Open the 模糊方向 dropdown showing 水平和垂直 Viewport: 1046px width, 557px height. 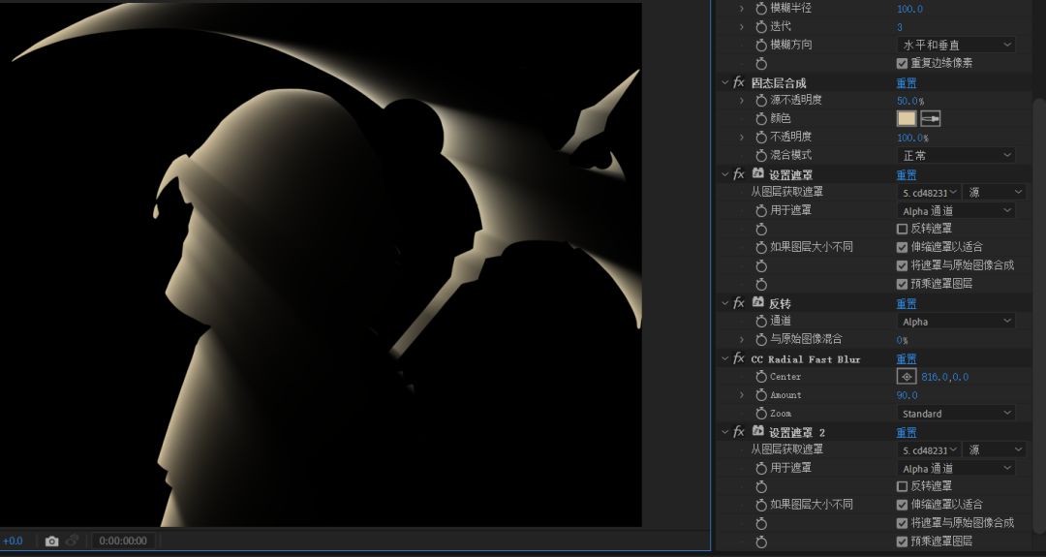(955, 45)
